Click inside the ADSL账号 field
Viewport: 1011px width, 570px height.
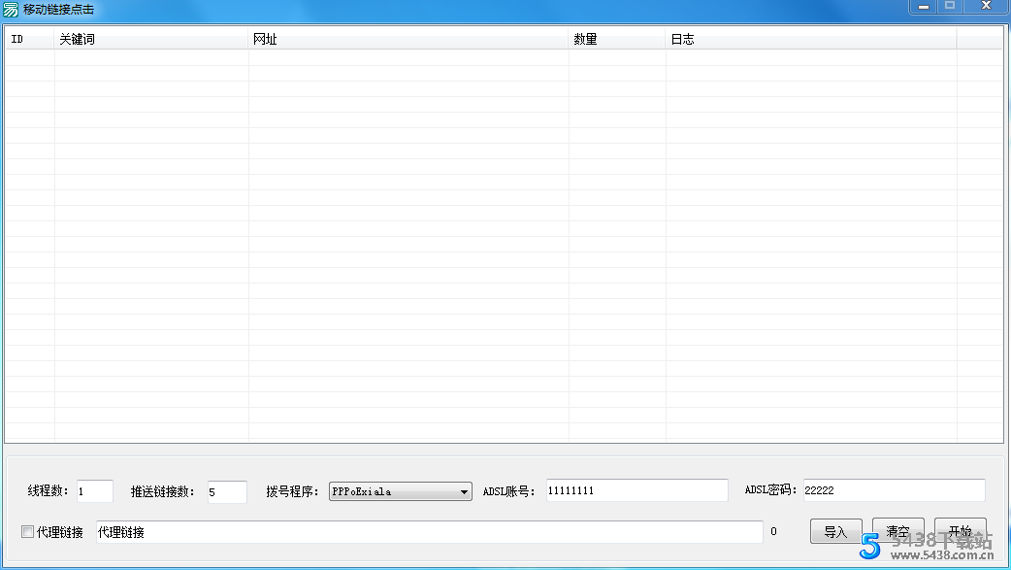636,490
